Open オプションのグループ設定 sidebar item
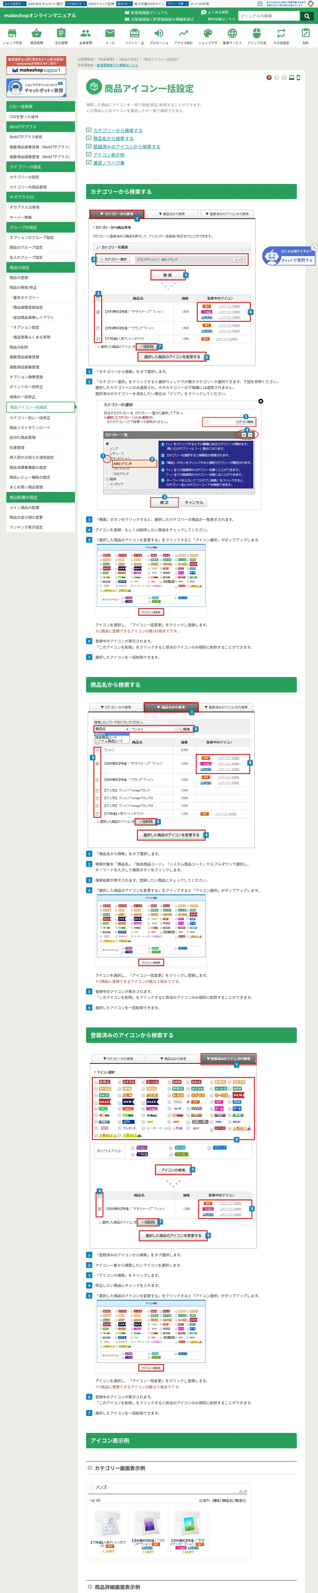Image resolution: width=318 pixels, height=1593 pixels. pyautogui.click(x=41, y=237)
